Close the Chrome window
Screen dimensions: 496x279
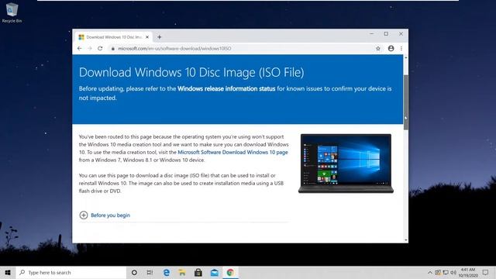(x=401, y=33)
